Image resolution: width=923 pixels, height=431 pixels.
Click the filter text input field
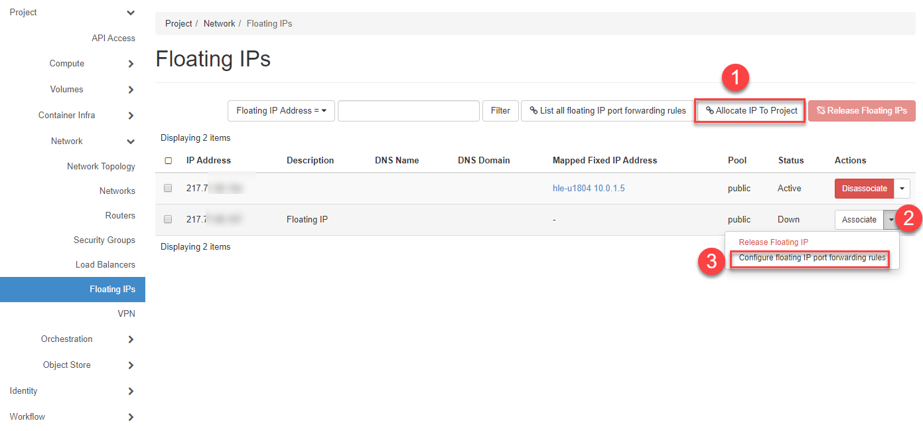pos(408,111)
